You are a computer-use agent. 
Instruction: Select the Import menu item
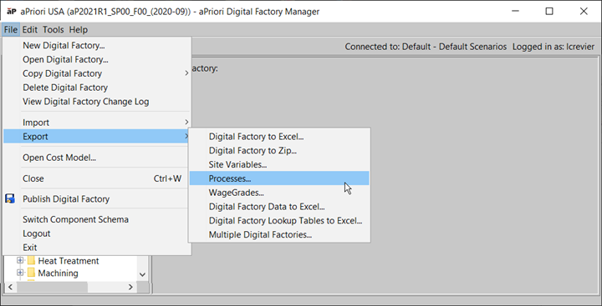click(x=97, y=123)
